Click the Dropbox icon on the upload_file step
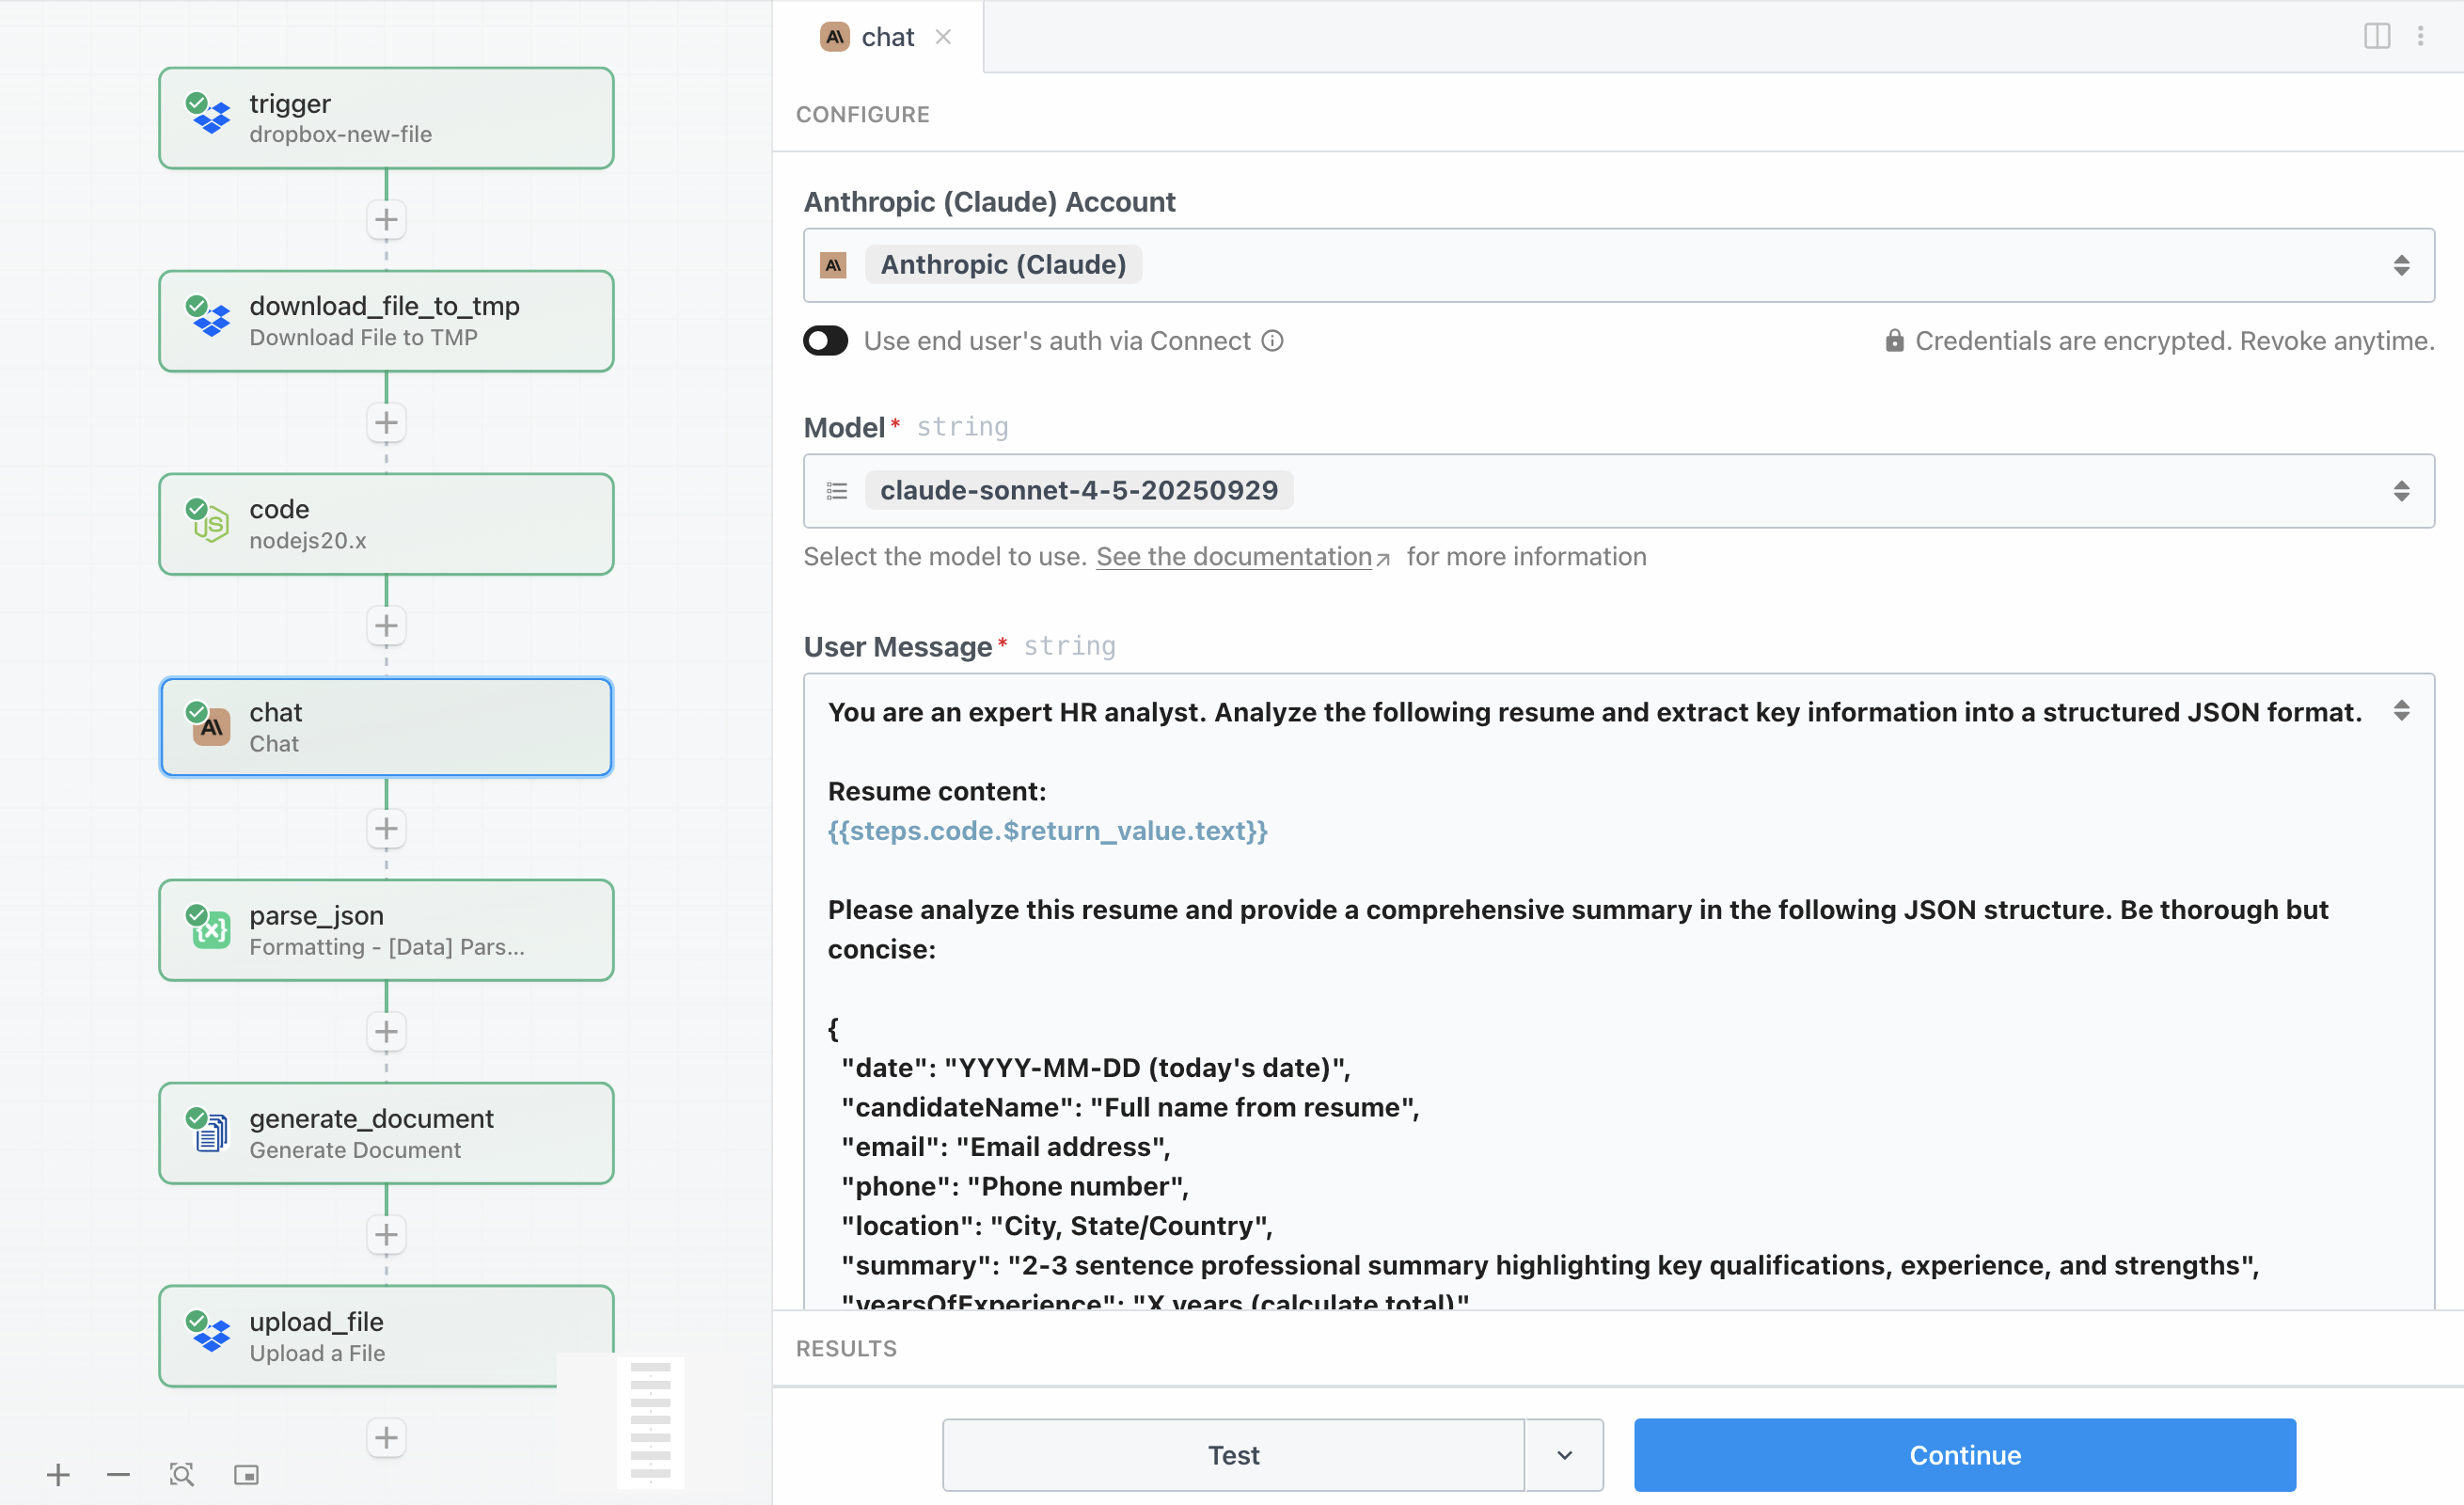The height and width of the screenshot is (1505, 2464). [210, 1336]
